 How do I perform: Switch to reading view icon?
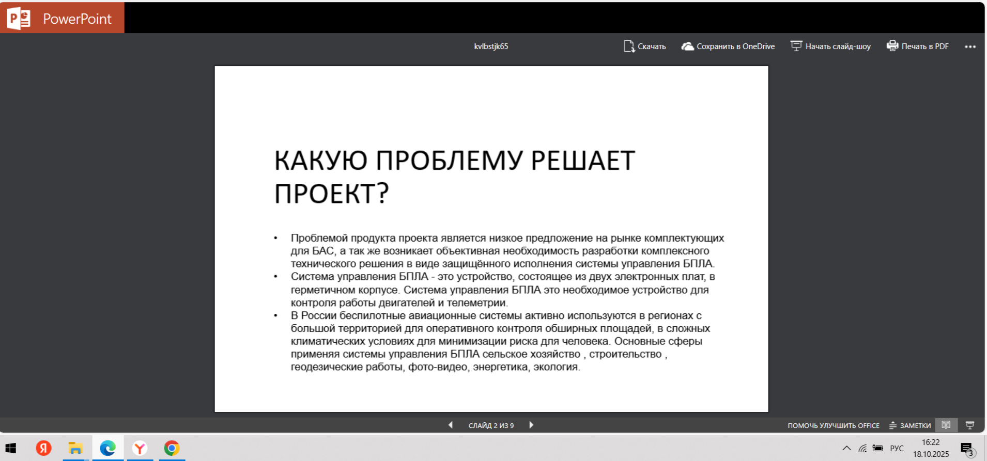click(946, 425)
